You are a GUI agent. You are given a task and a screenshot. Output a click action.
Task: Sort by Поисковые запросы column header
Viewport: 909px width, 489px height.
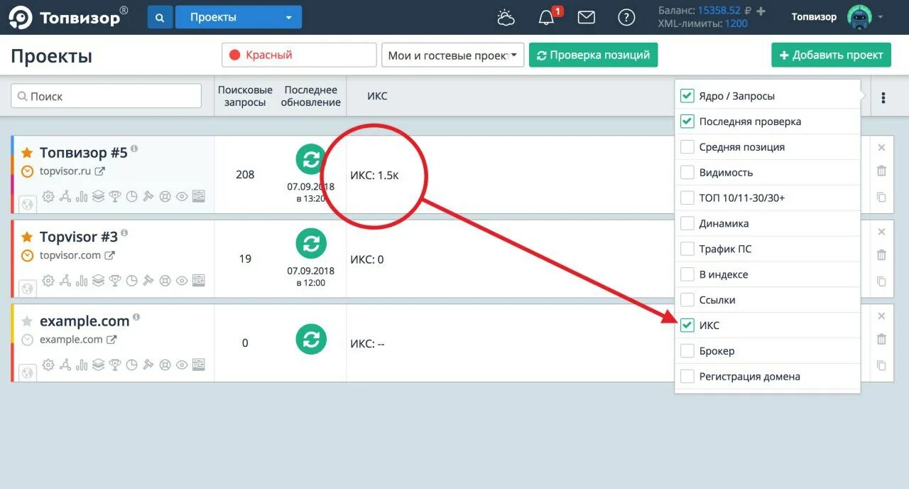245,96
